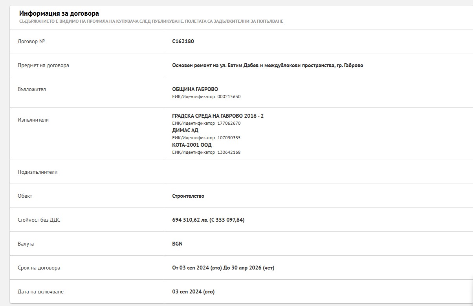Click the contract number C162180
The width and height of the screenshot is (473, 306).
183,41
